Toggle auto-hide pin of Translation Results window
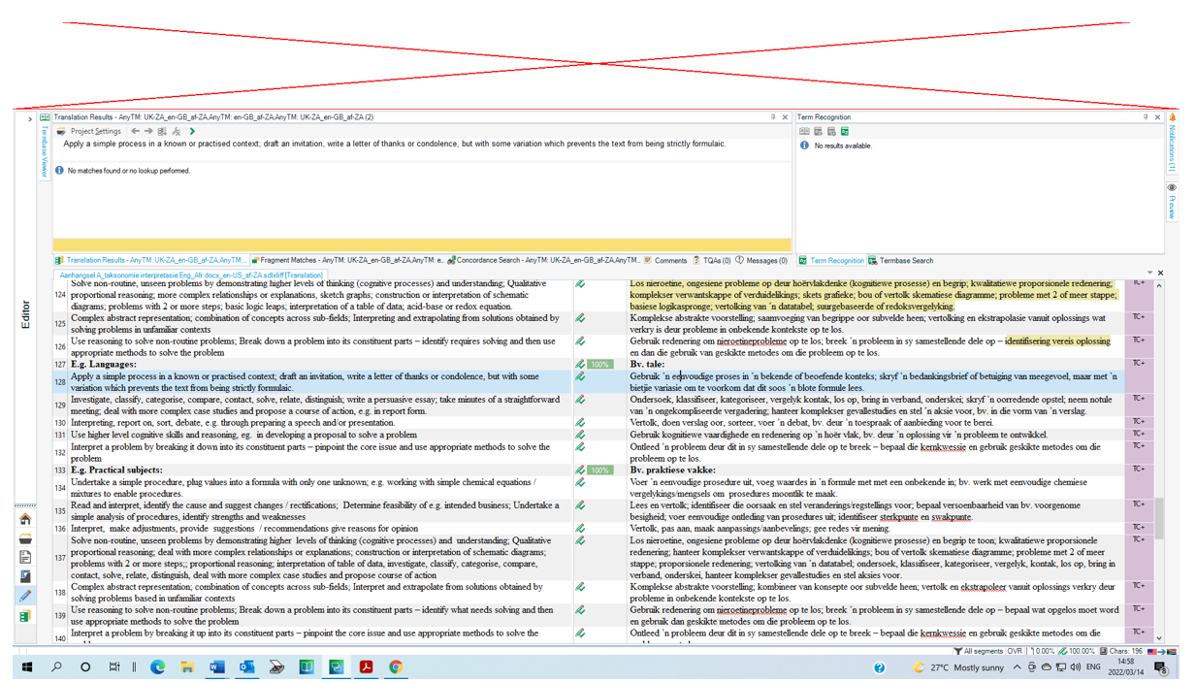 coord(773,117)
